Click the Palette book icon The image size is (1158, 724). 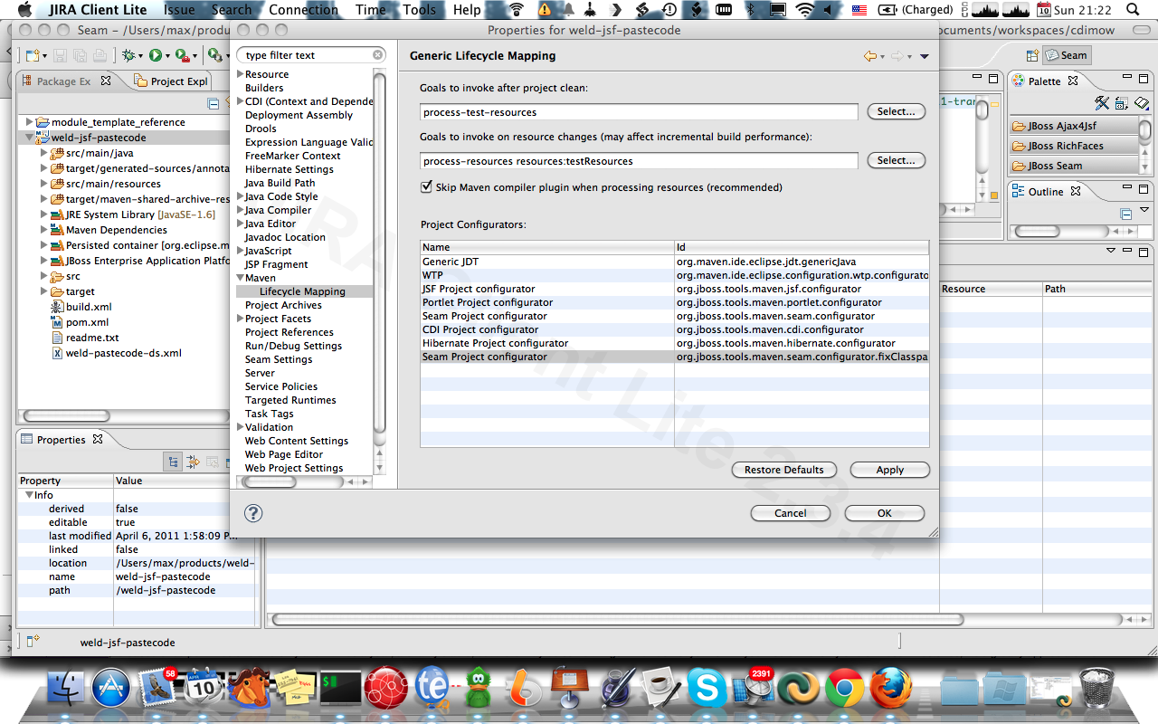[x=1141, y=103]
